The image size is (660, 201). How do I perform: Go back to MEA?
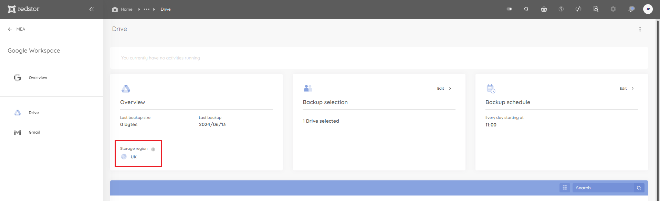click(x=17, y=29)
